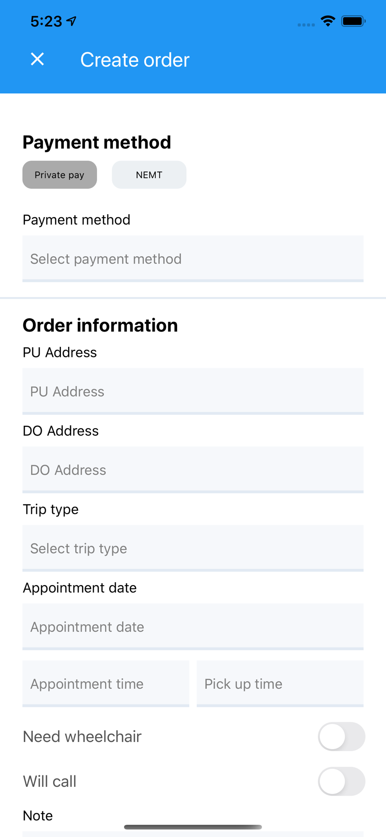Tap the battery indicator icon
This screenshot has width=386, height=837.
click(x=353, y=21)
